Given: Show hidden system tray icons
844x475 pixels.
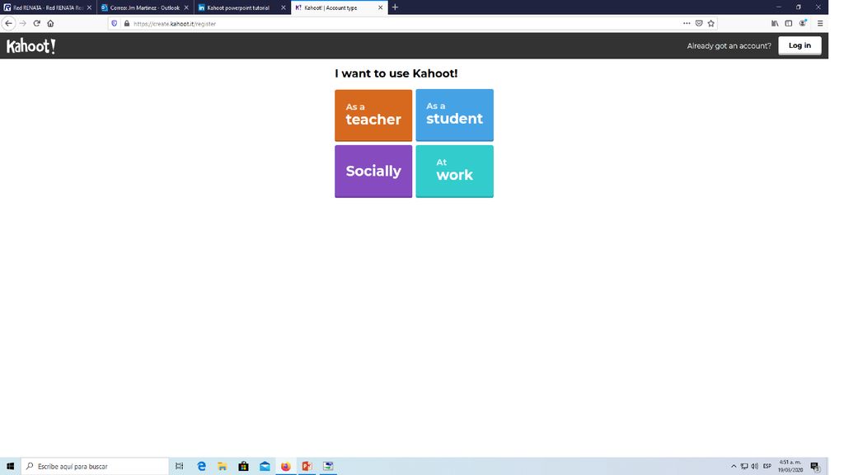Looking at the screenshot, I should (733, 466).
